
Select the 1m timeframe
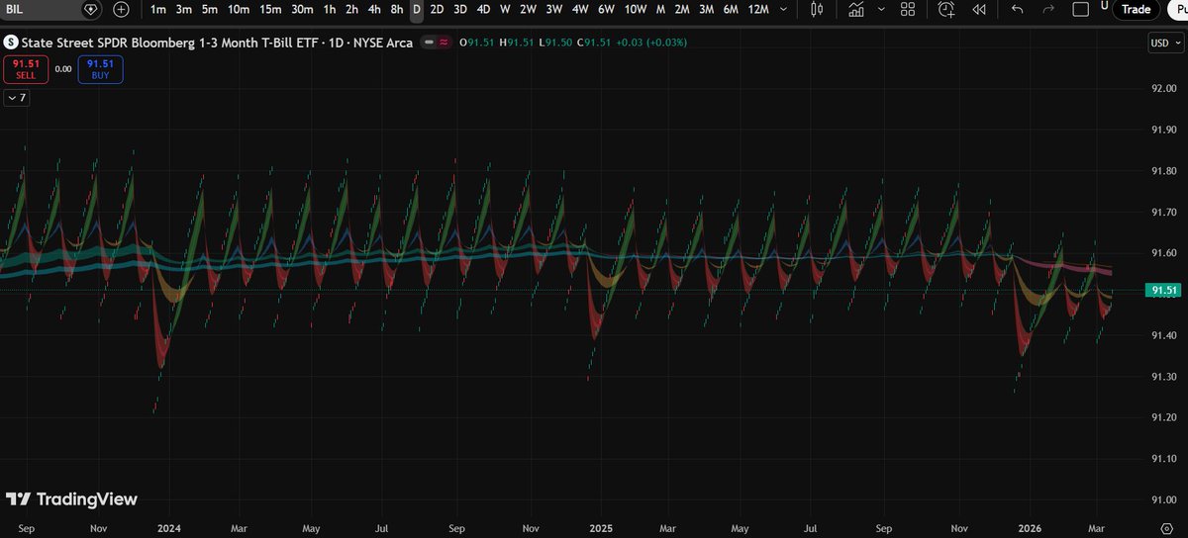pos(158,9)
